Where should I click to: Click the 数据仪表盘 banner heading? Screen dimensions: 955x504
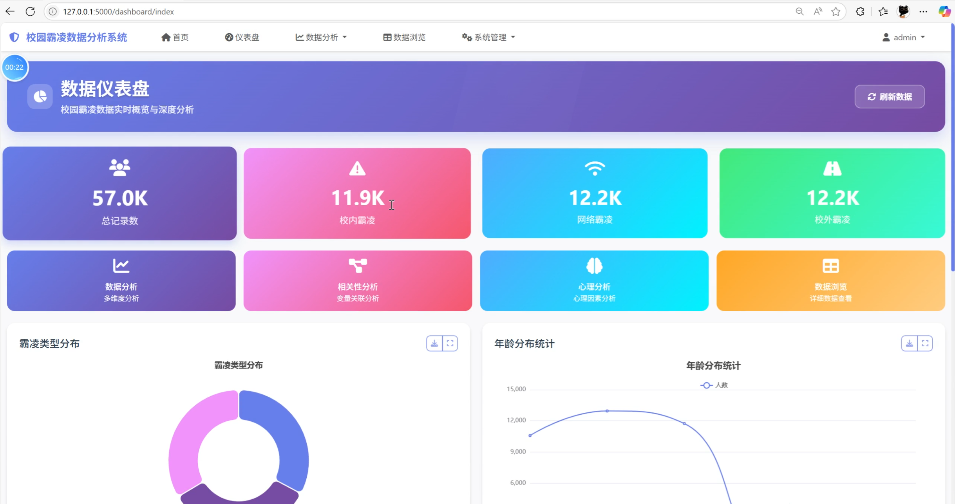click(105, 89)
